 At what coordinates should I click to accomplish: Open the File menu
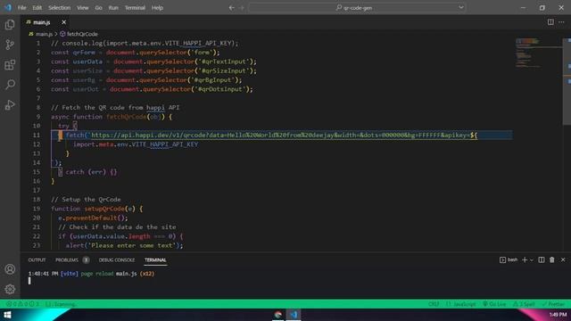(21, 8)
